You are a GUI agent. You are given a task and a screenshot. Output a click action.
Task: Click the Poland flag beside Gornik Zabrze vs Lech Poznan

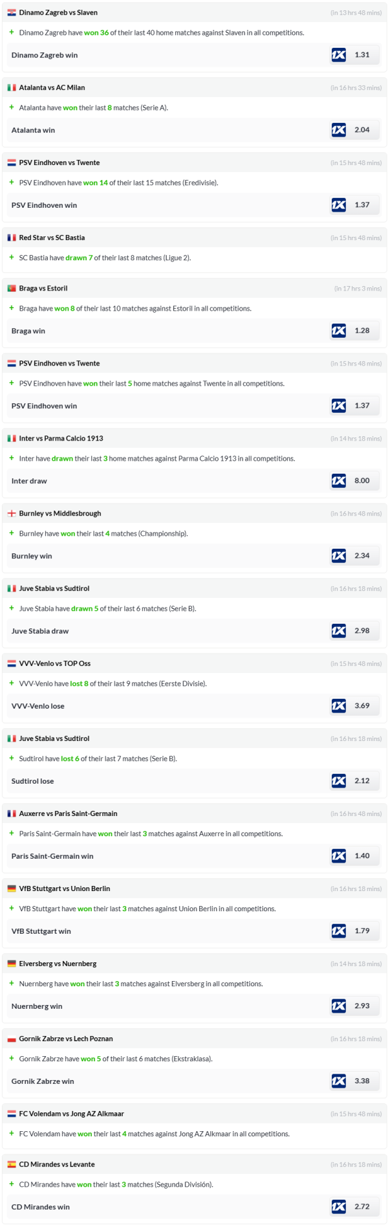pyautogui.click(x=12, y=1039)
